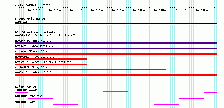Click the thin red esv3644798 variant line
The image size is (224, 108).
[x=116, y=38]
